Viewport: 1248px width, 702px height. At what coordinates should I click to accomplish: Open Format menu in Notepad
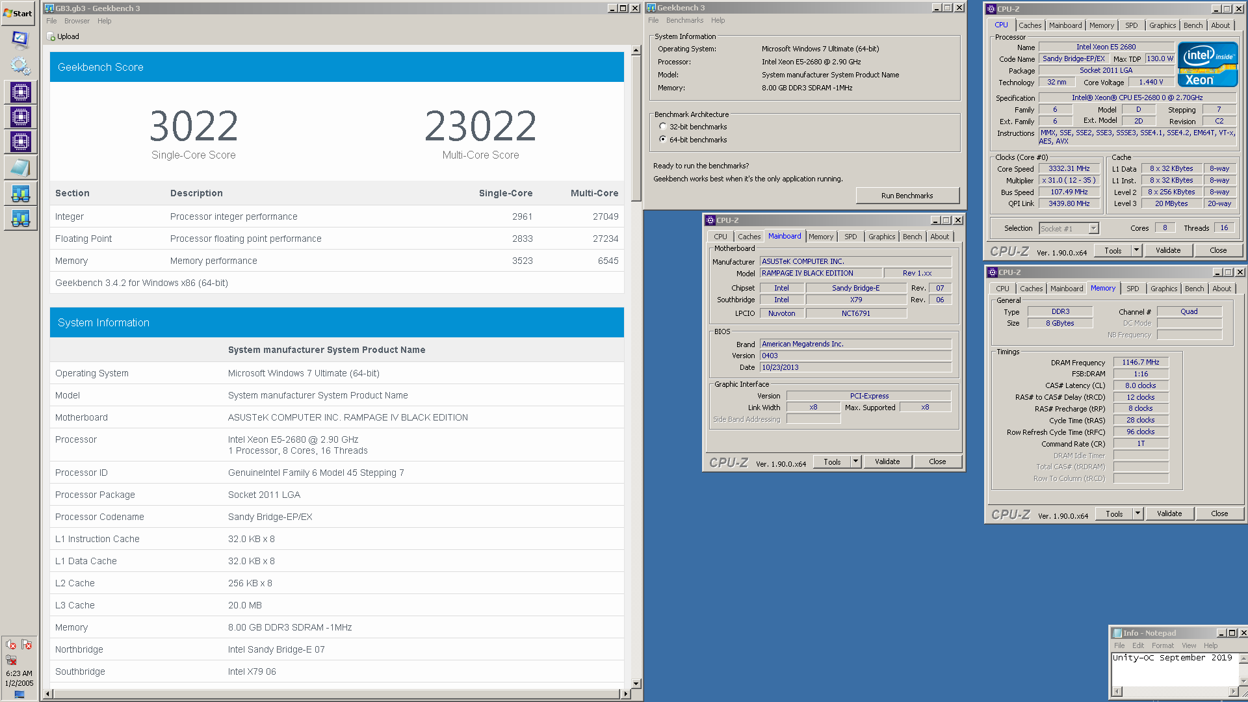click(x=1162, y=645)
